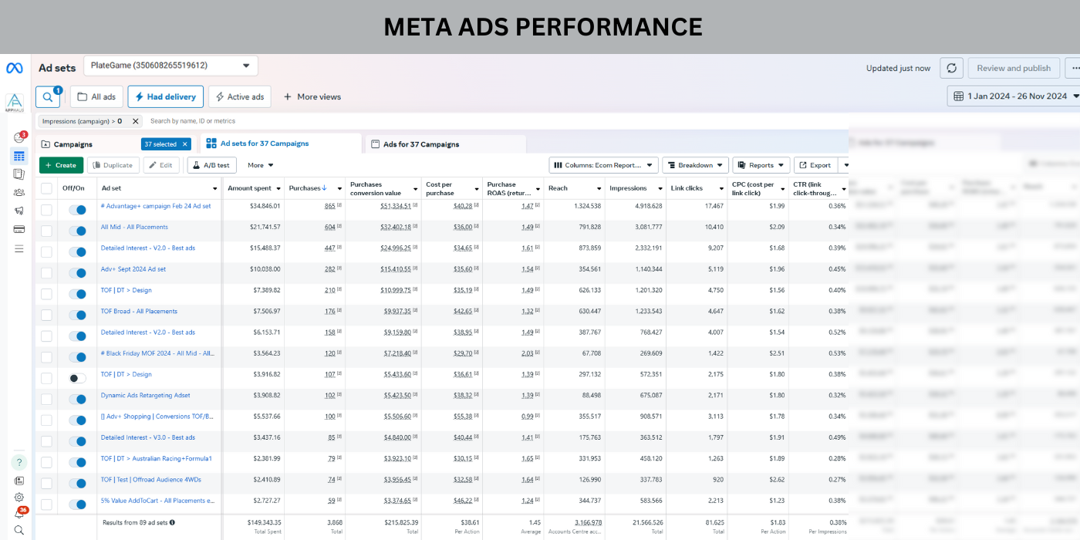Open the settings gear icon in sidebar
Screen dimensions: 1080x540
click(19, 498)
